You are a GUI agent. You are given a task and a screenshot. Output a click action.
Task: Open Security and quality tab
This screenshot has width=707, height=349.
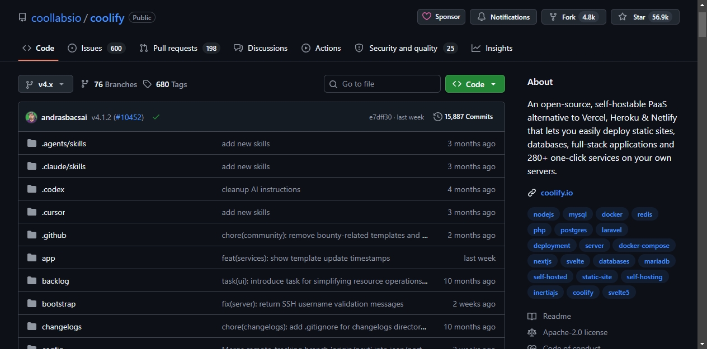[406, 48]
